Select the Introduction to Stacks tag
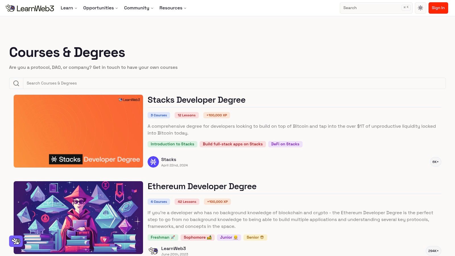Image resolution: width=455 pixels, height=256 pixels. click(172, 144)
